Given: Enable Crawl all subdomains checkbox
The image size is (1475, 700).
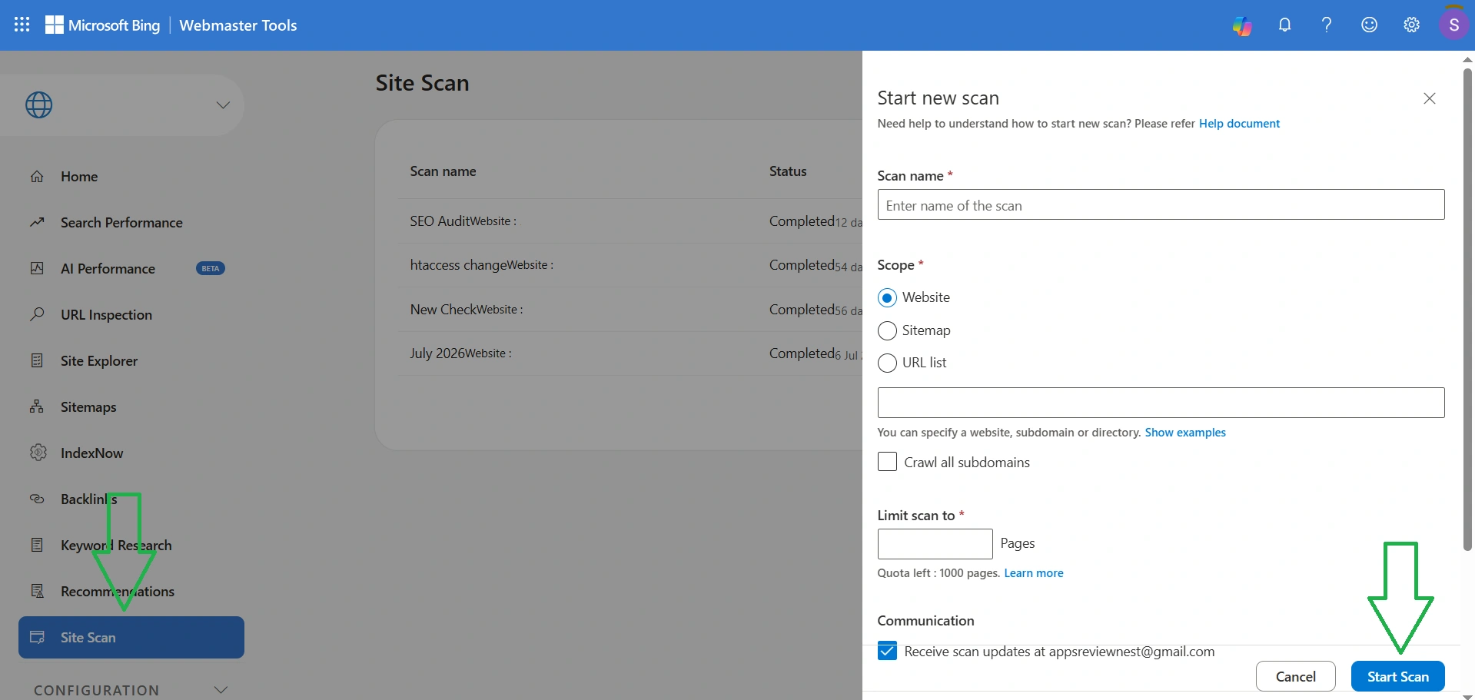Looking at the screenshot, I should 887,462.
